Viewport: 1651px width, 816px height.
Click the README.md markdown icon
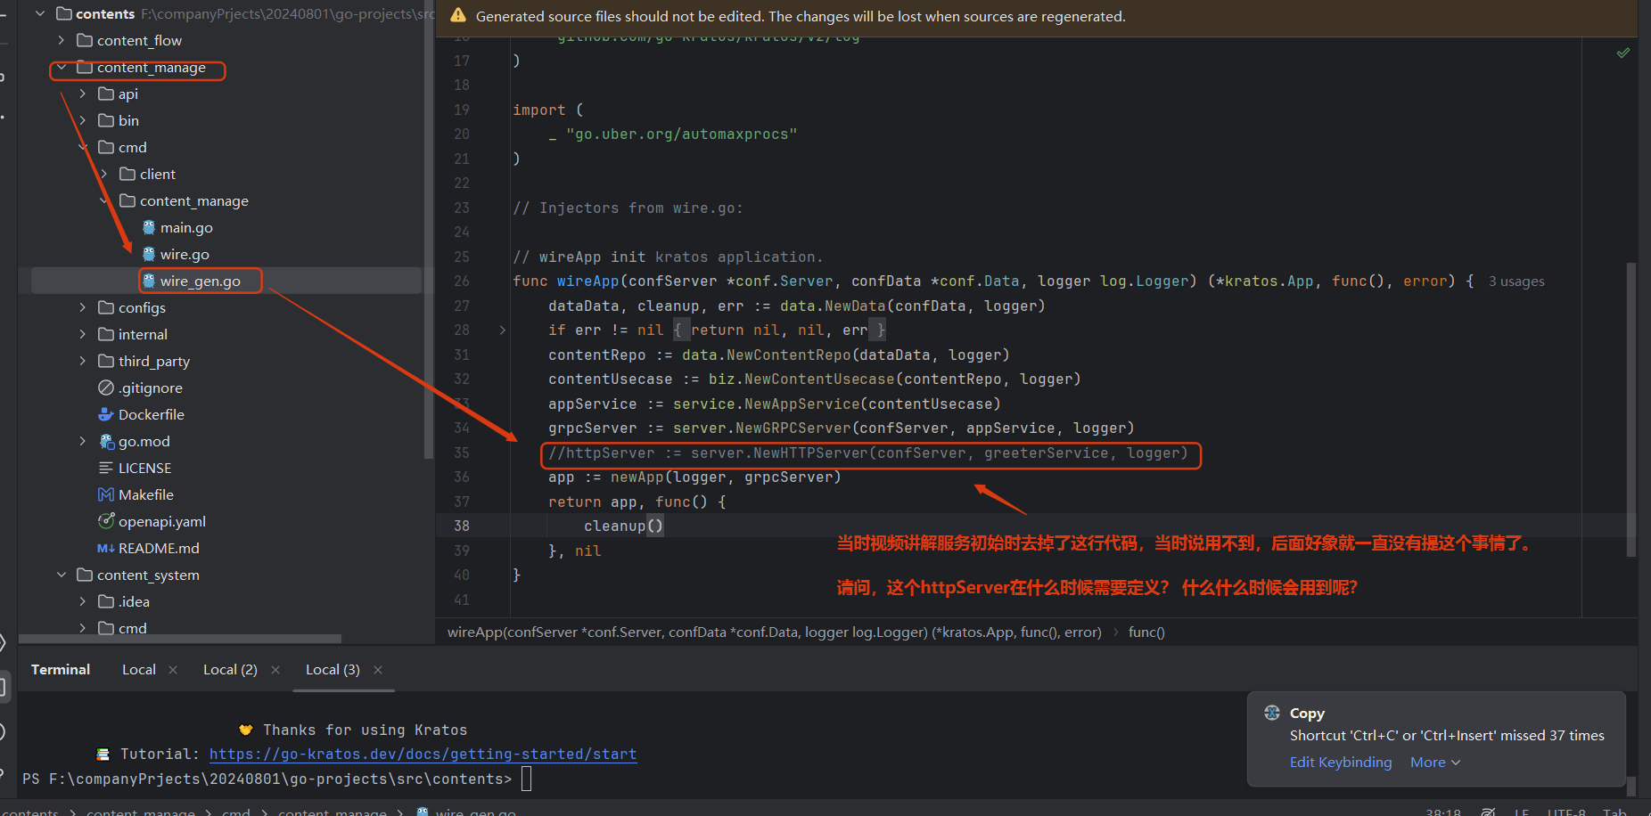point(106,548)
